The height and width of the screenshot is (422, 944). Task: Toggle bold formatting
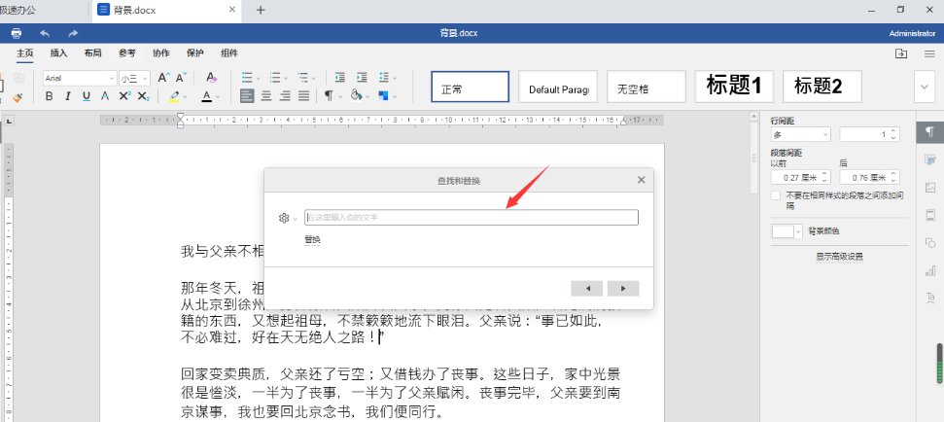click(x=50, y=95)
